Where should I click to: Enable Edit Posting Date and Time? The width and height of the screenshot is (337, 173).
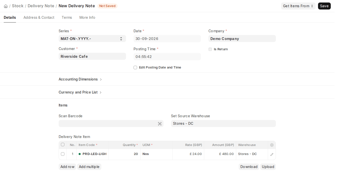pyautogui.click(x=135, y=67)
